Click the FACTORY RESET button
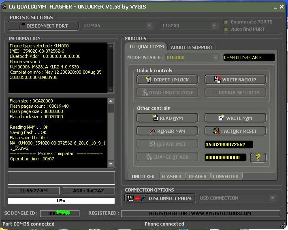This screenshot has width=288, height=230. pos(235,131)
